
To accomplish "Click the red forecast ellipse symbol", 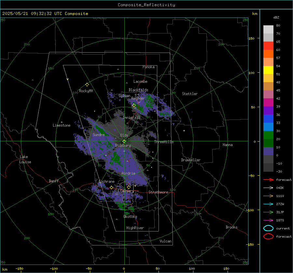I will pyautogui.click(x=268, y=236).
